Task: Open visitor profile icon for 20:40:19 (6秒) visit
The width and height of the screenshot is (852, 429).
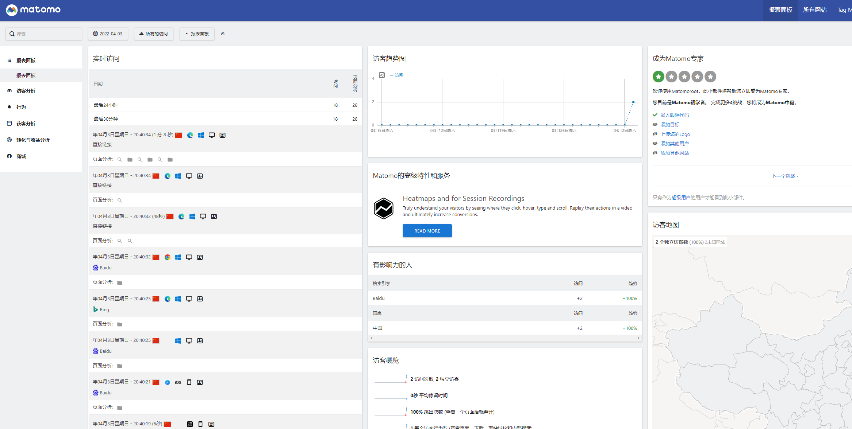Action: 211,424
